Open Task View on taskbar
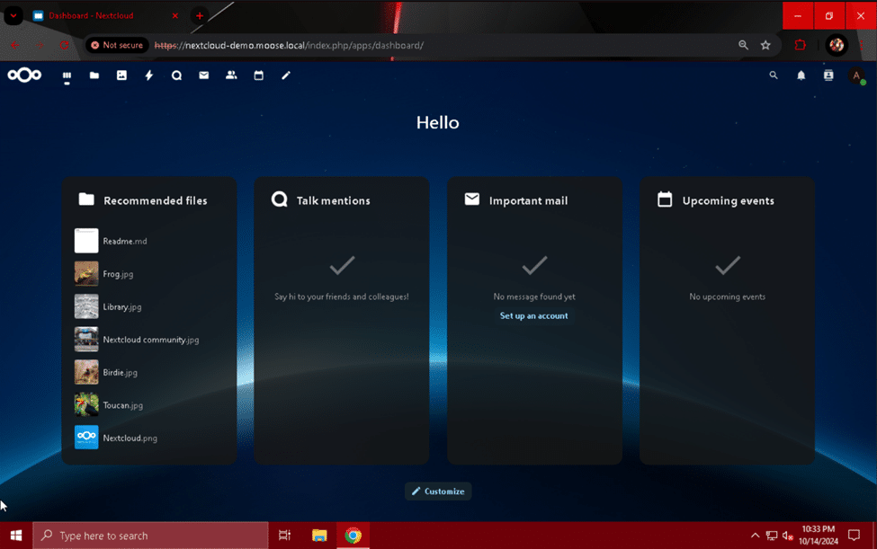Image resolution: width=877 pixels, height=549 pixels. 285,535
